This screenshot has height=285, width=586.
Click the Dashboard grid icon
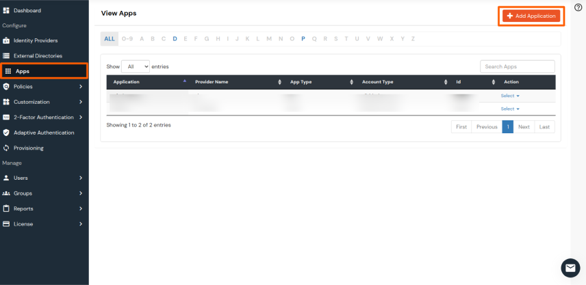coord(6,10)
